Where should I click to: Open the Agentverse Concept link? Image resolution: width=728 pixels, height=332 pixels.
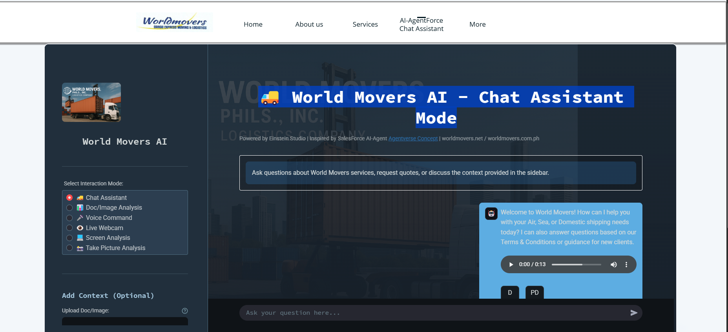coord(413,138)
